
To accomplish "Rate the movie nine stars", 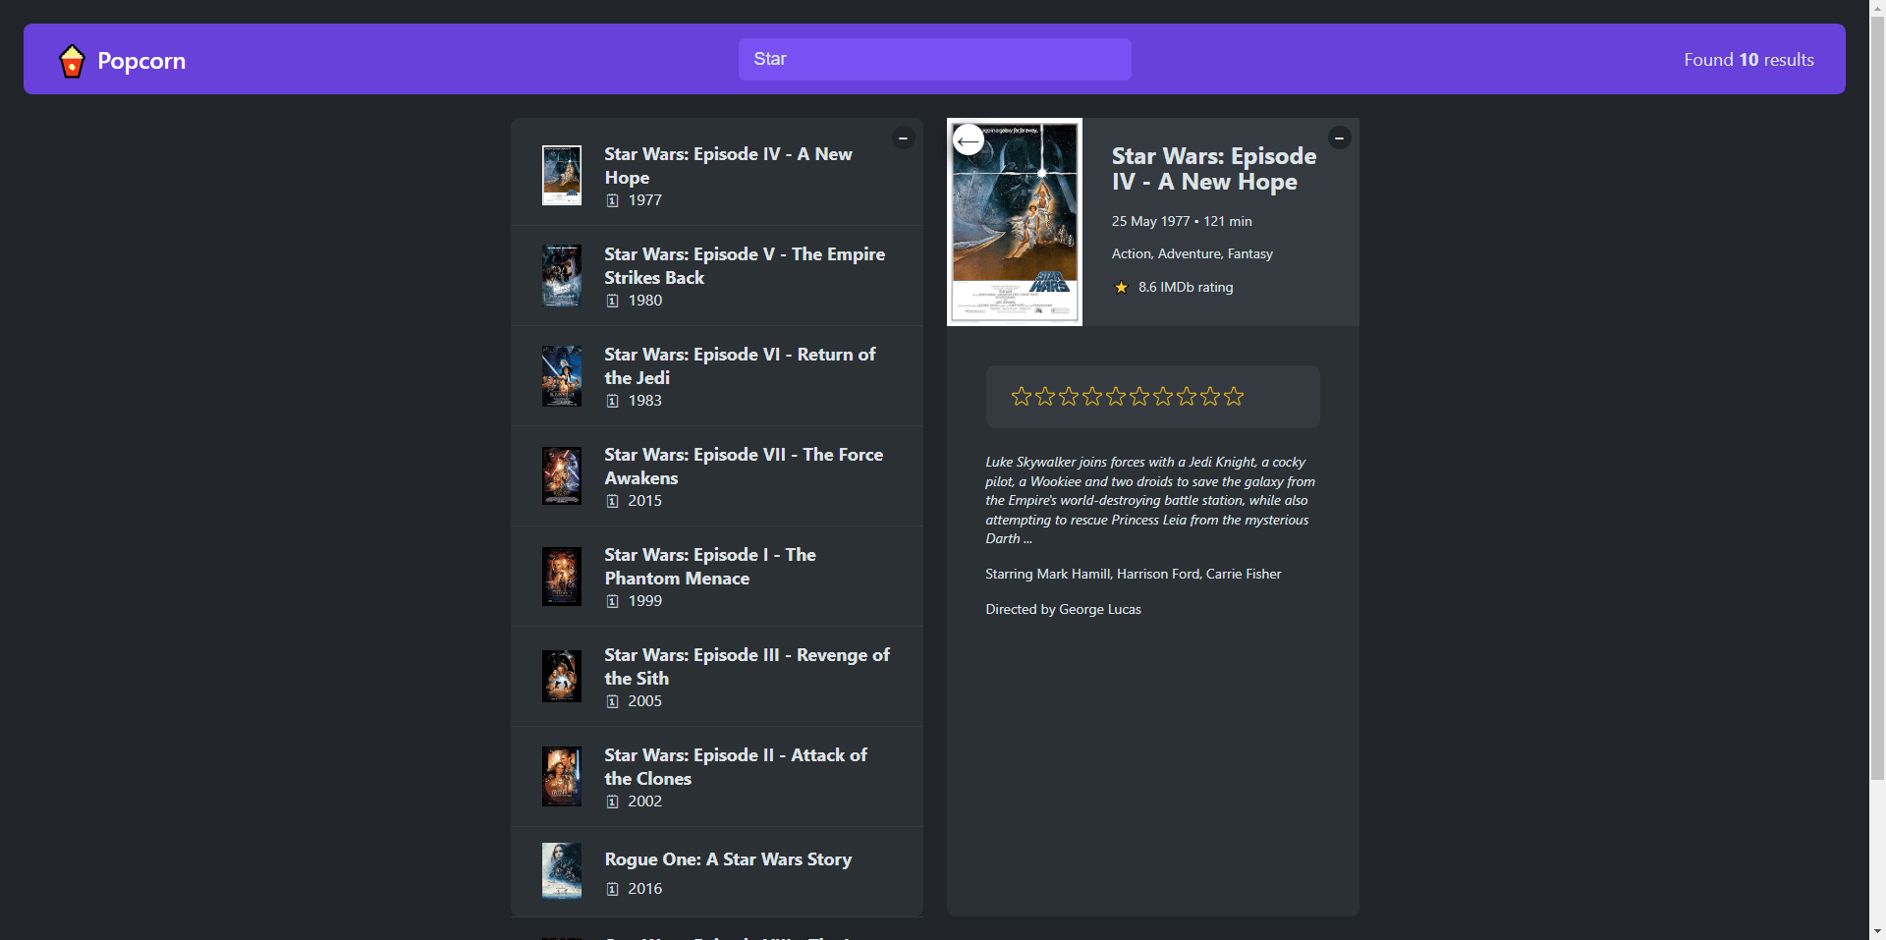I will click(1210, 396).
